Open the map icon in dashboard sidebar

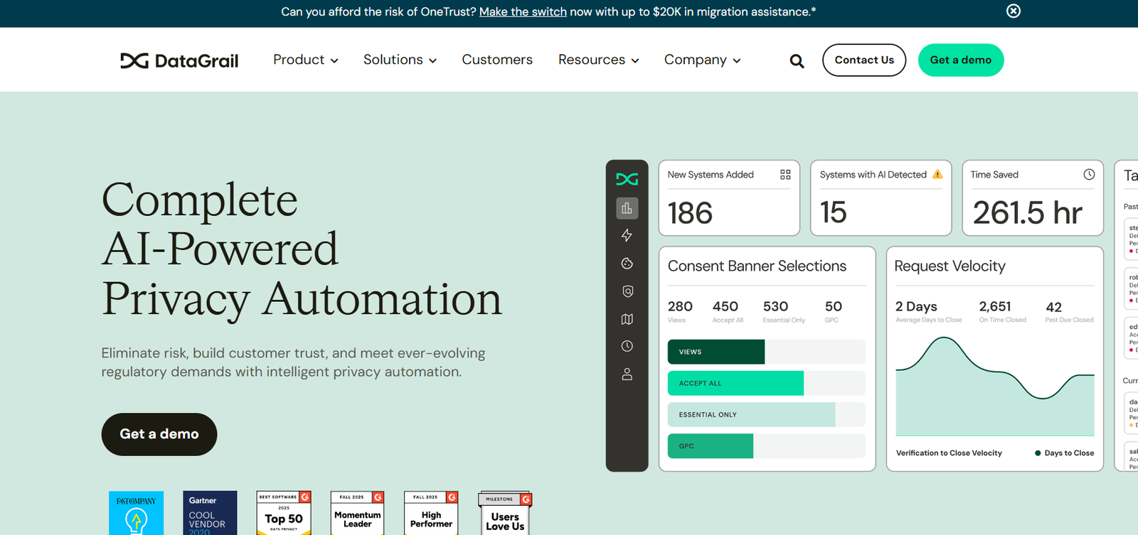[627, 319]
